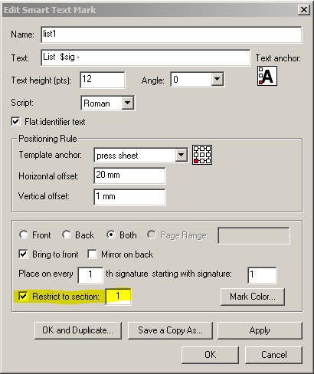
Task: Close the Edit Smart Text Mark dialog
Action: point(304,10)
